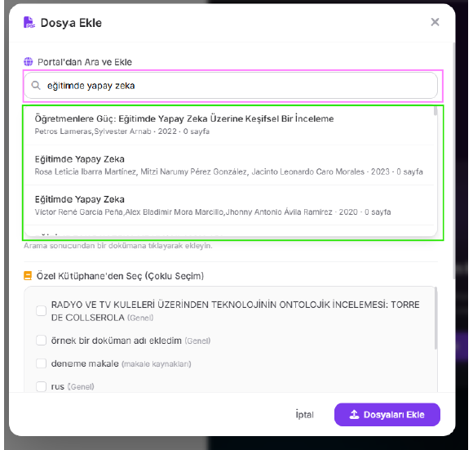Enable the 'rus' document checkbox
Viewport: 473px width, 450px height.
point(41,386)
